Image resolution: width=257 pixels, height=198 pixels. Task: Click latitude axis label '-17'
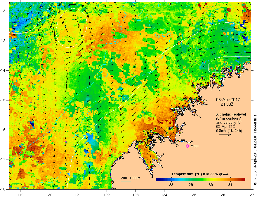pos(3,160)
